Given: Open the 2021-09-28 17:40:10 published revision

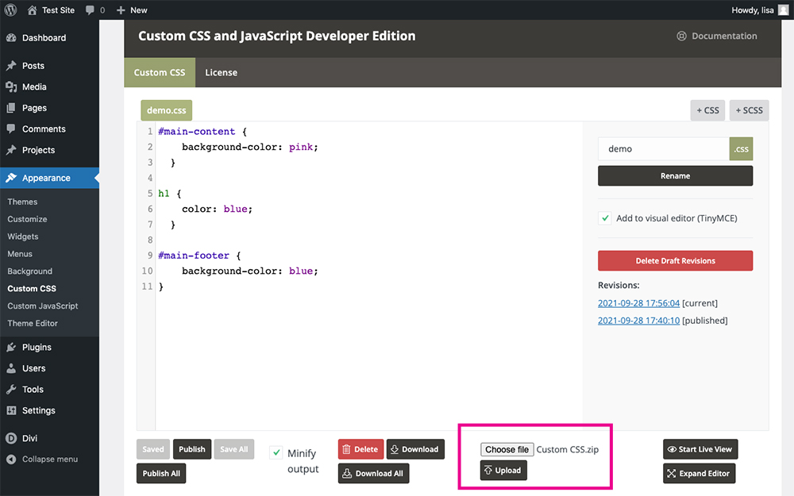Looking at the screenshot, I should click(638, 321).
